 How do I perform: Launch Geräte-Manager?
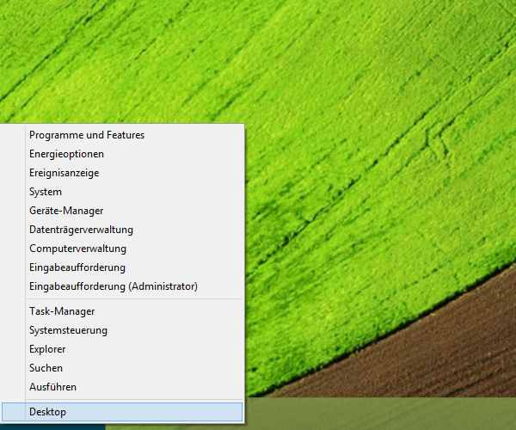66,211
